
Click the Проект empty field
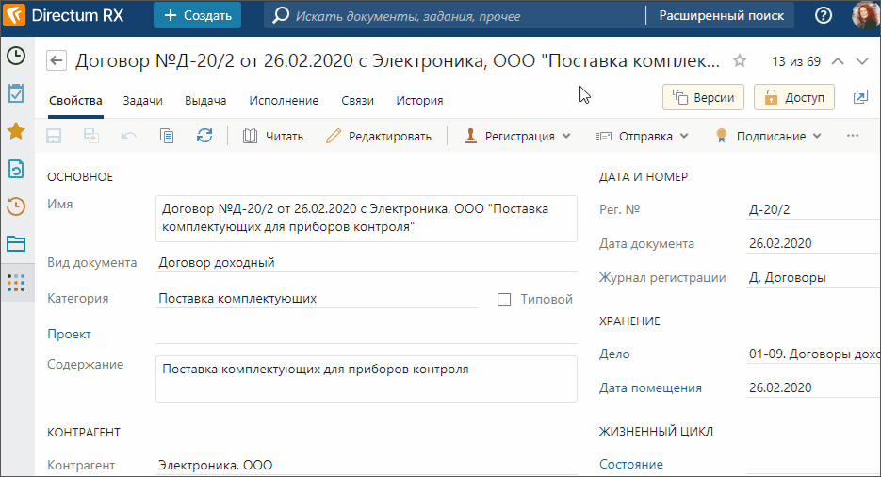367,334
